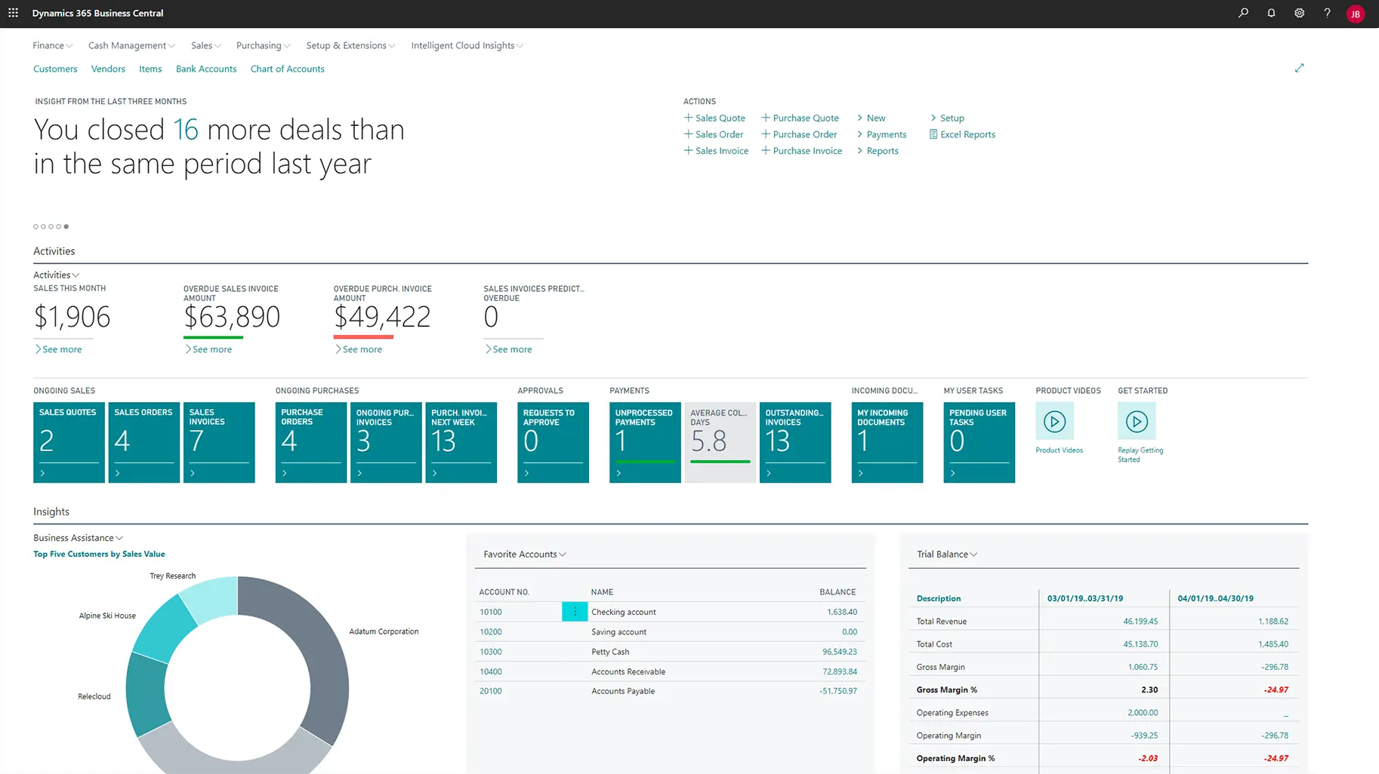Play the Product Videos clip
1379x774 pixels.
(x=1055, y=422)
